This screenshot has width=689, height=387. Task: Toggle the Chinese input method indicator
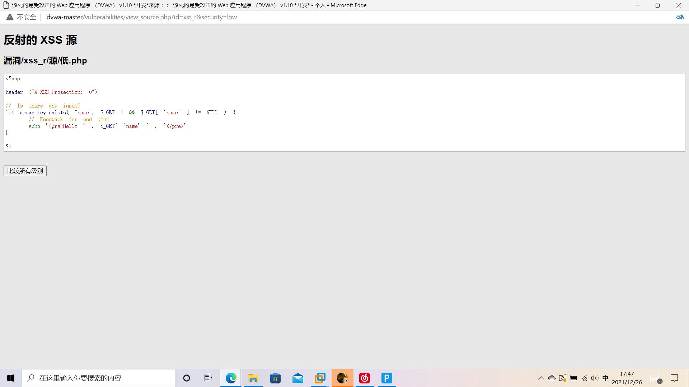tap(605, 378)
